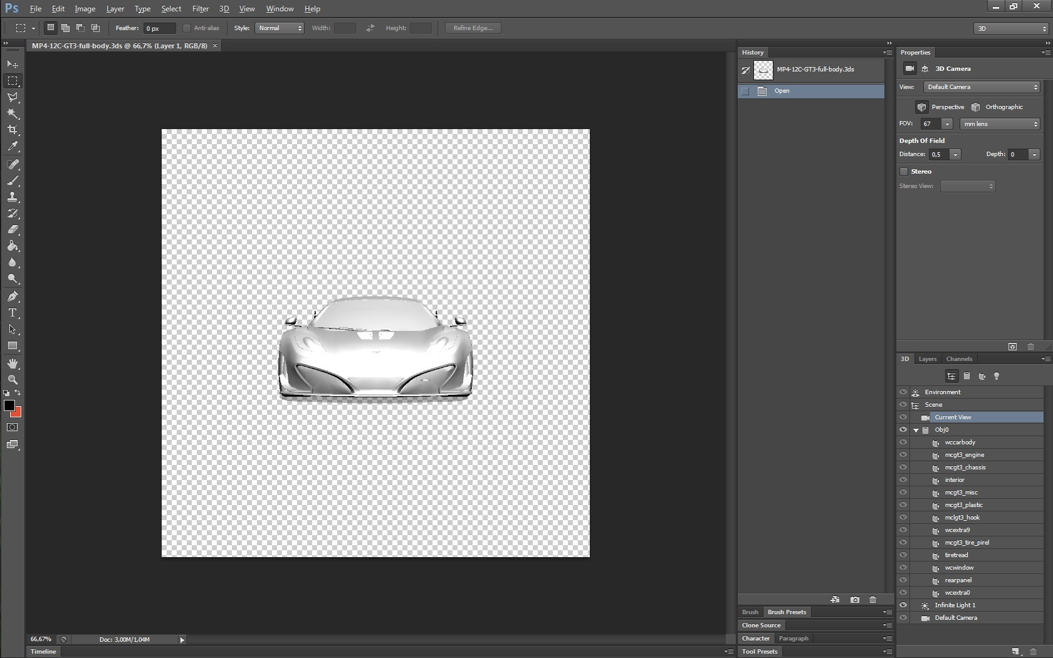Hide the wccarbody mesh

point(903,442)
